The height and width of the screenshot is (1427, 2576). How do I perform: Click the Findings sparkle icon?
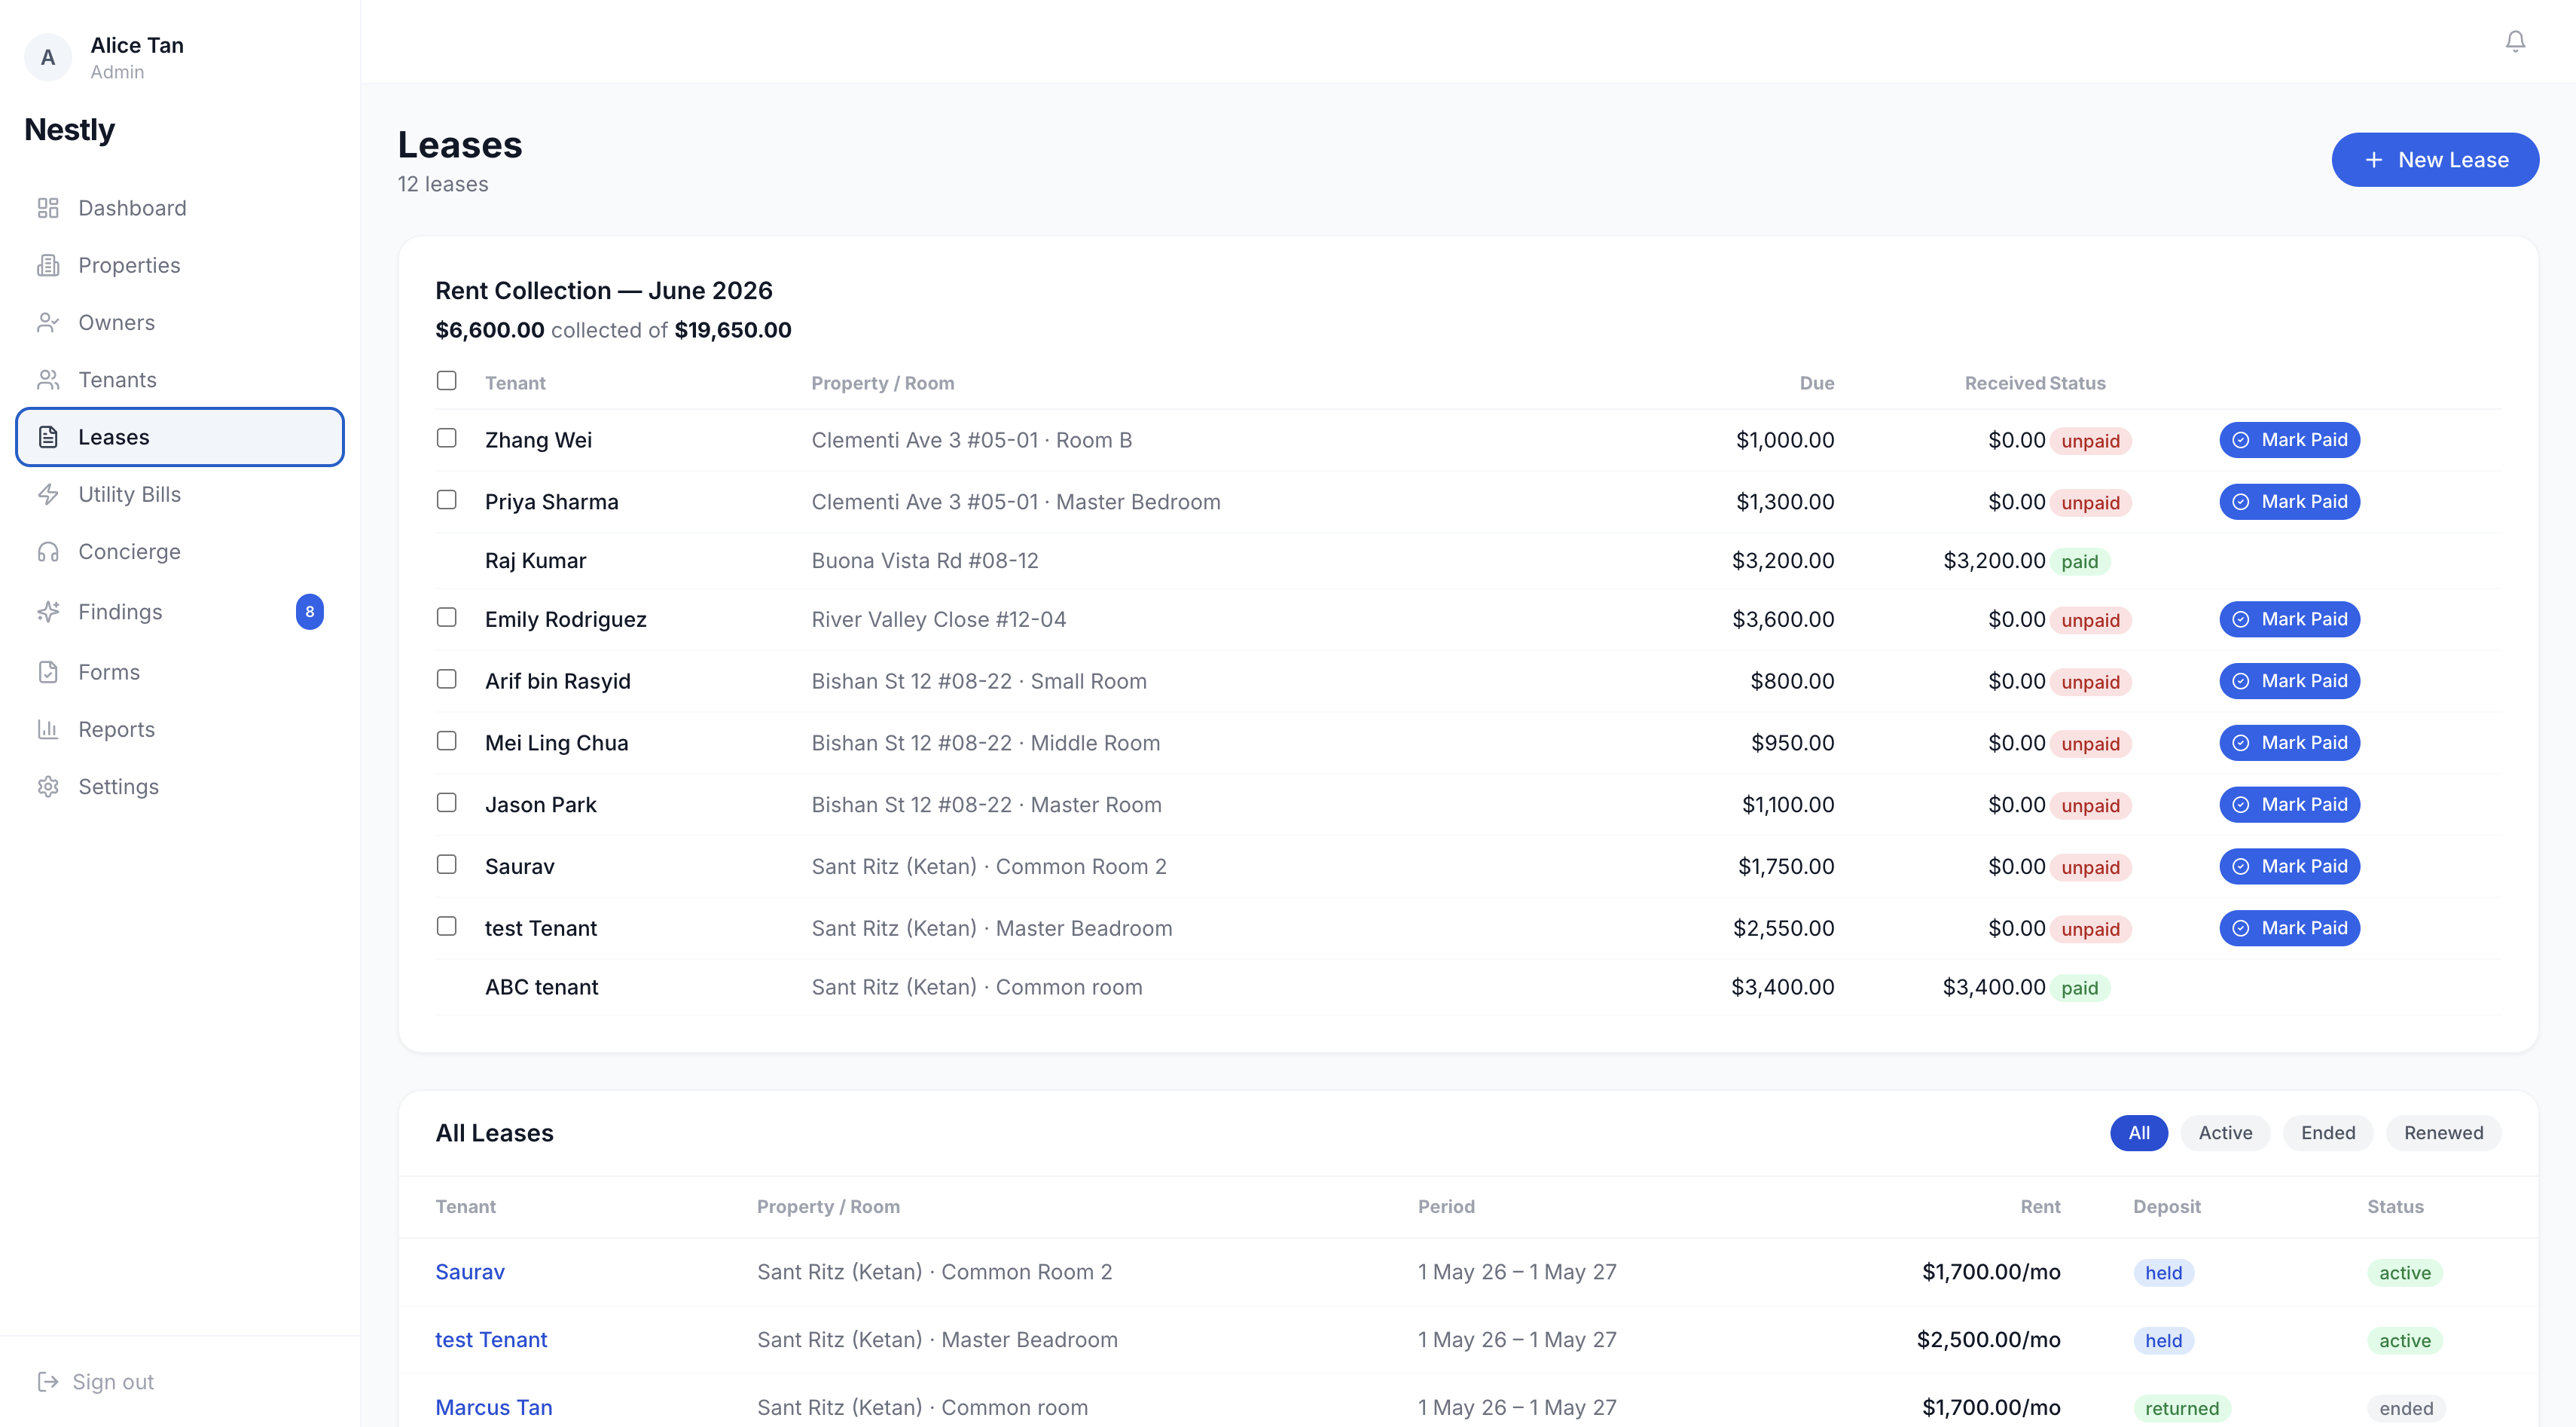click(x=48, y=612)
